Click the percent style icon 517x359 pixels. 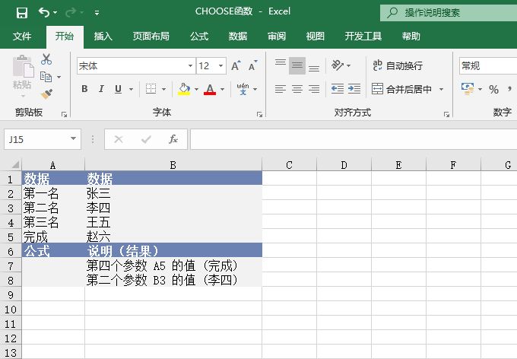tap(493, 90)
